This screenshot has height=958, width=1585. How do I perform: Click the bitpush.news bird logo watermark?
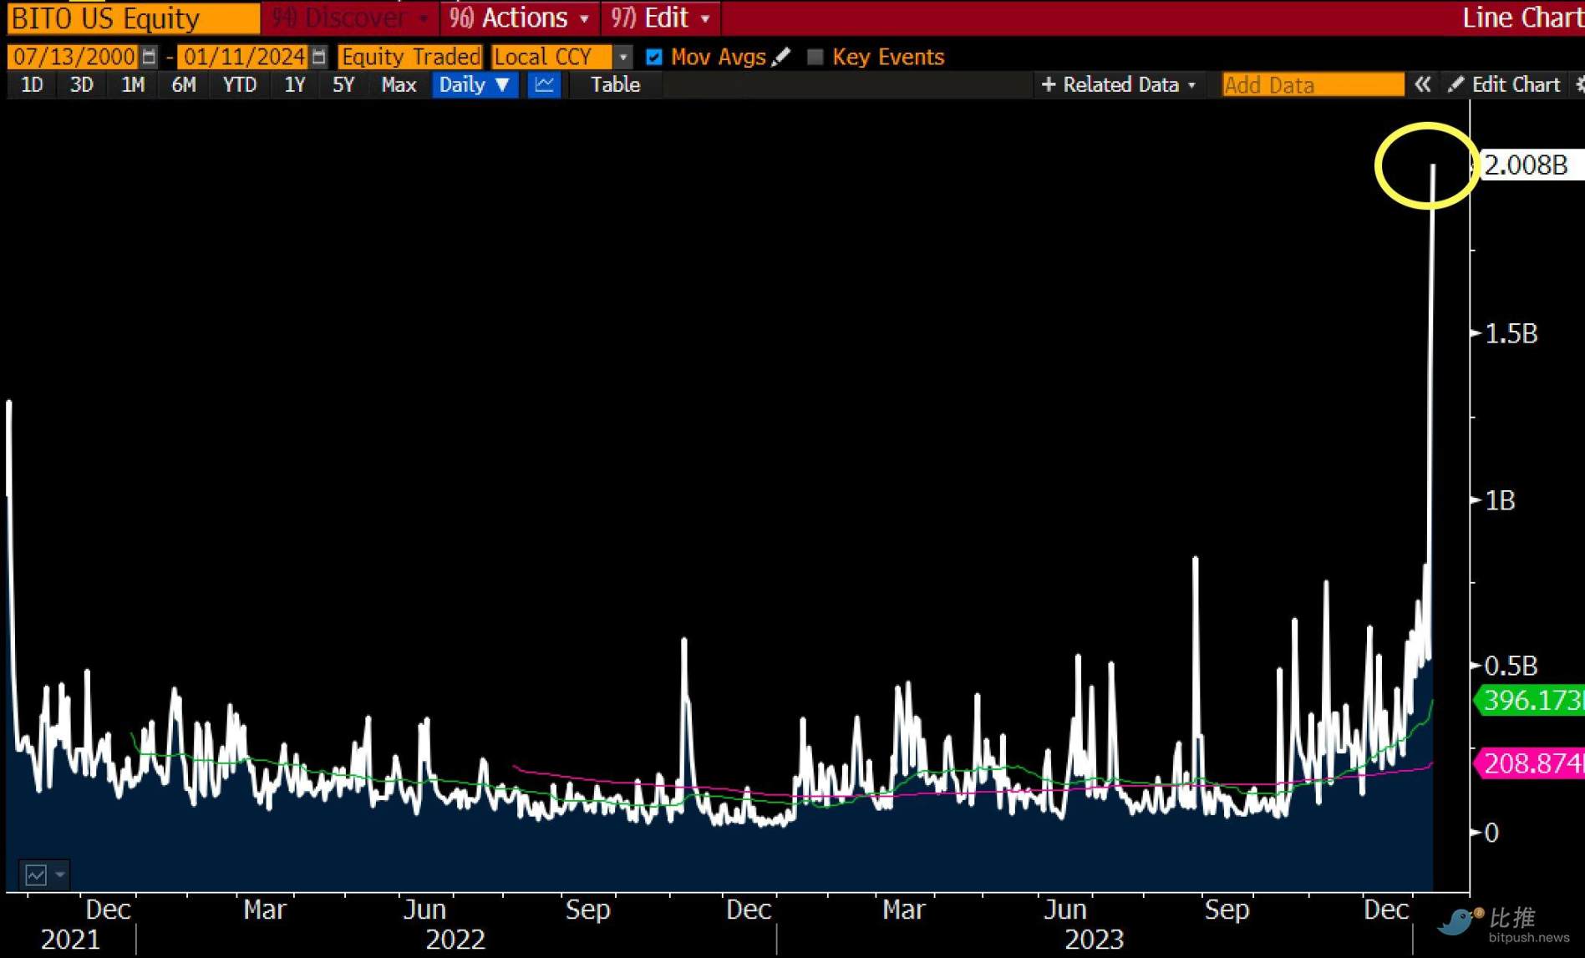(1459, 921)
